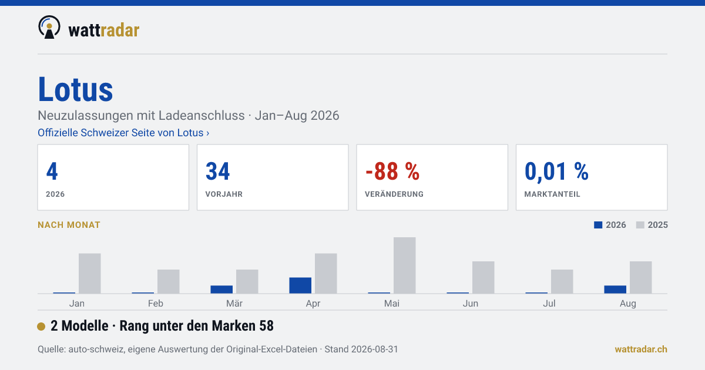Click the grey 2025 bar for Feb
Viewport: 705px width, 370px height.
(169, 282)
